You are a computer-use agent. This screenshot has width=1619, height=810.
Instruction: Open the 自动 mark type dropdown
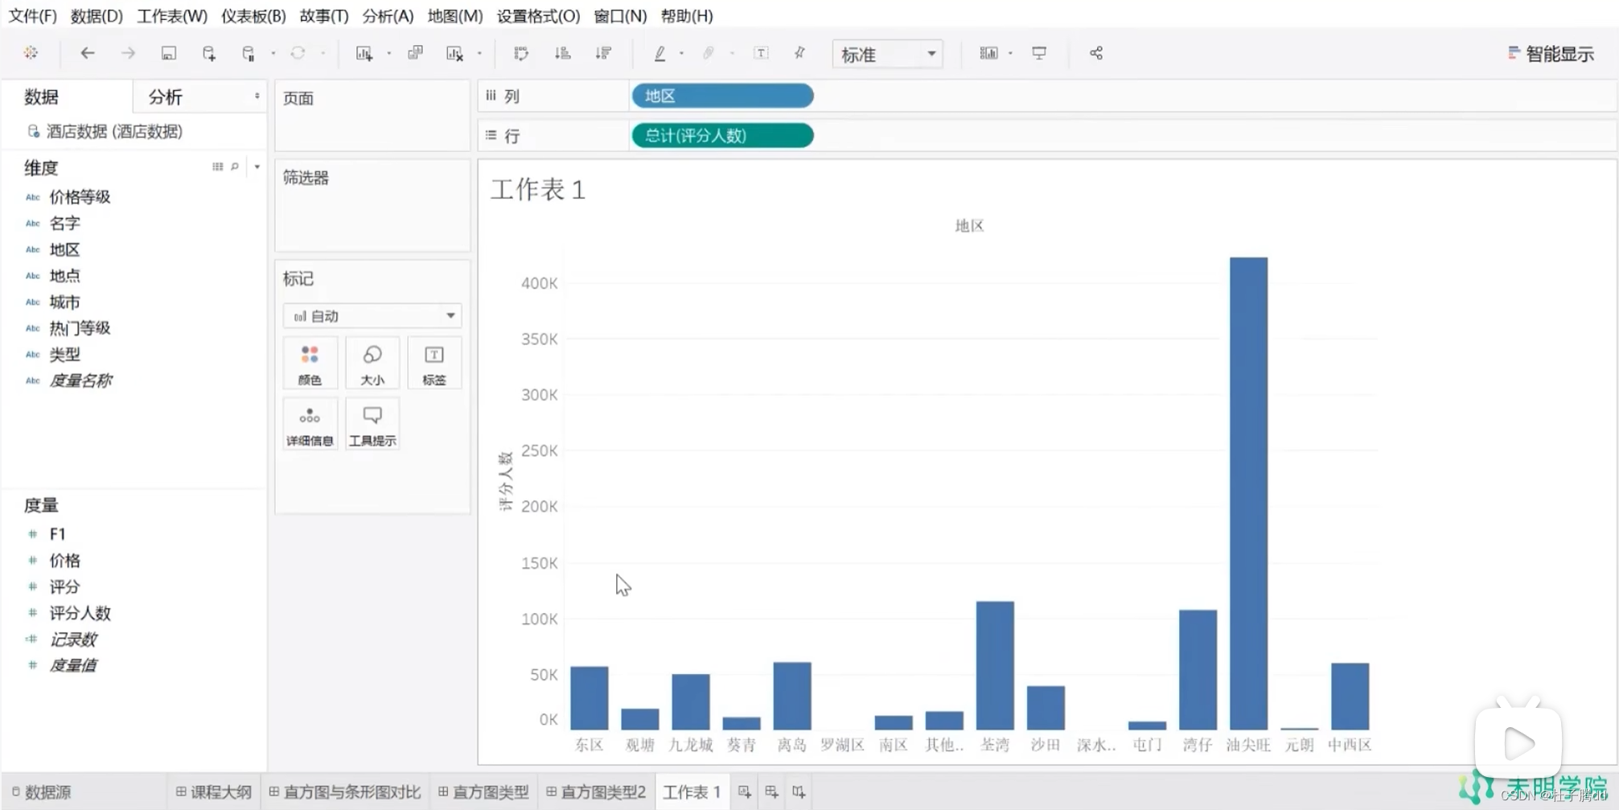click(372, 316)
